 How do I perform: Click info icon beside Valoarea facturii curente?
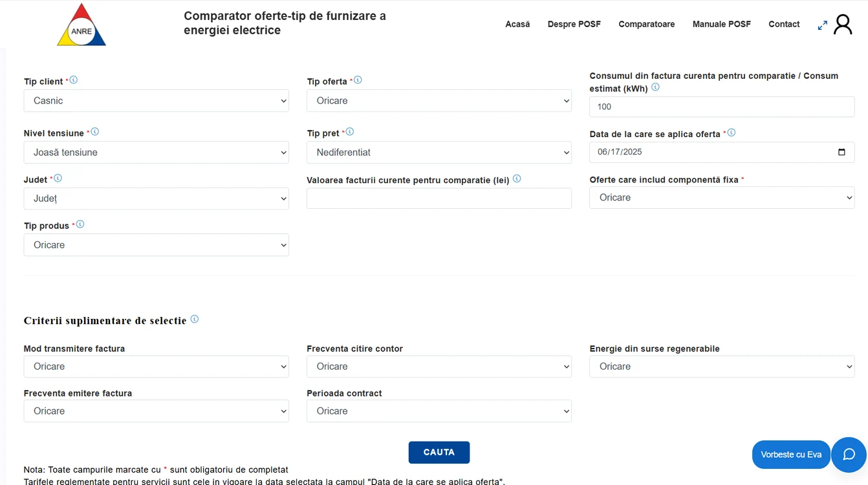pos(517,179)
